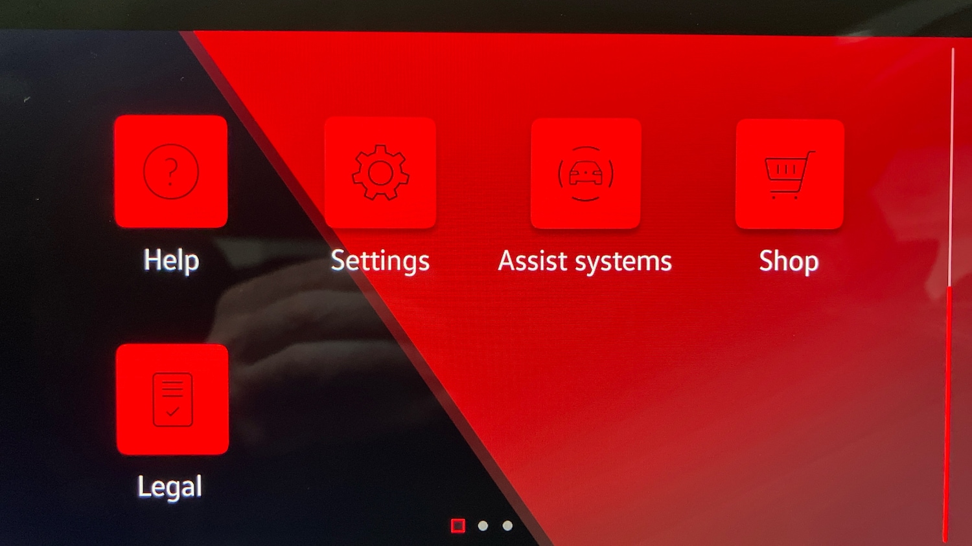Click the "Help" text label
This screenshot has height=546, width=972.
click(x=171, y=260)
